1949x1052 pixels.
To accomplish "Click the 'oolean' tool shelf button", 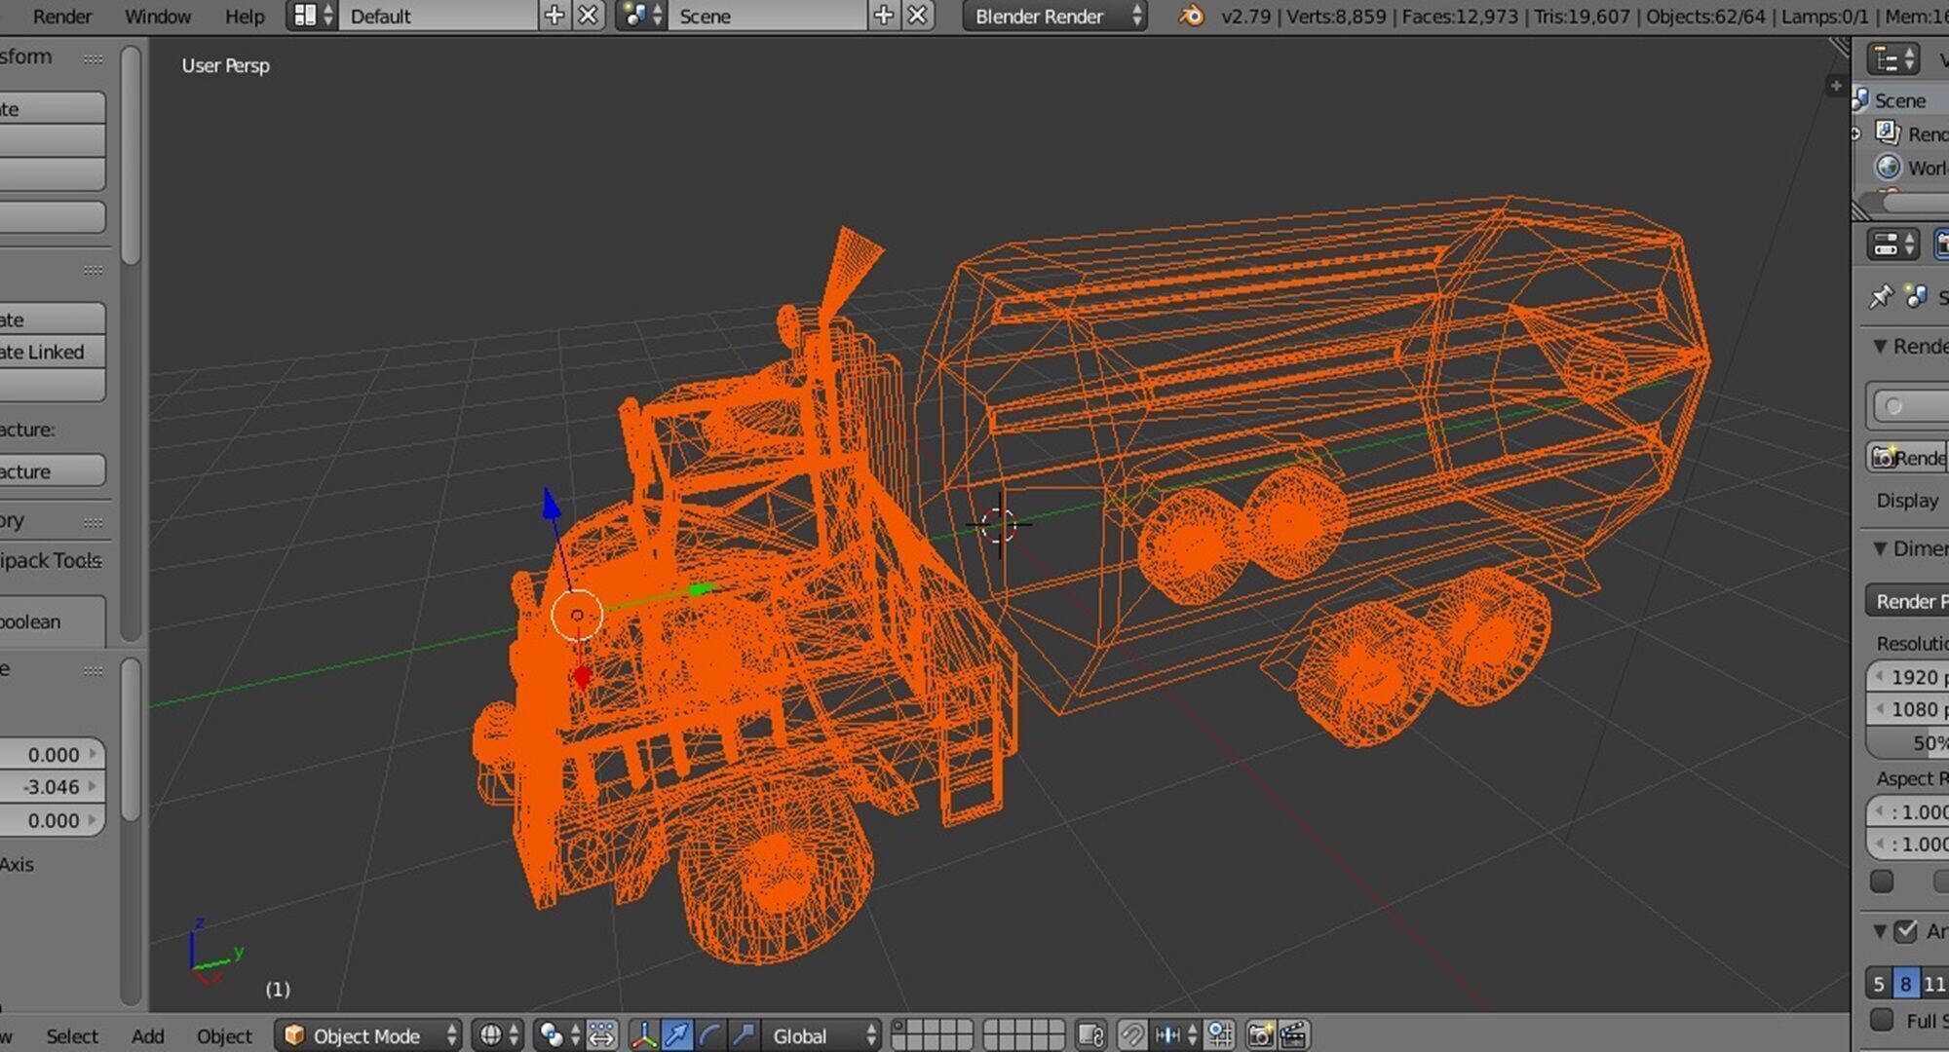I will click(x=52, y=620).
